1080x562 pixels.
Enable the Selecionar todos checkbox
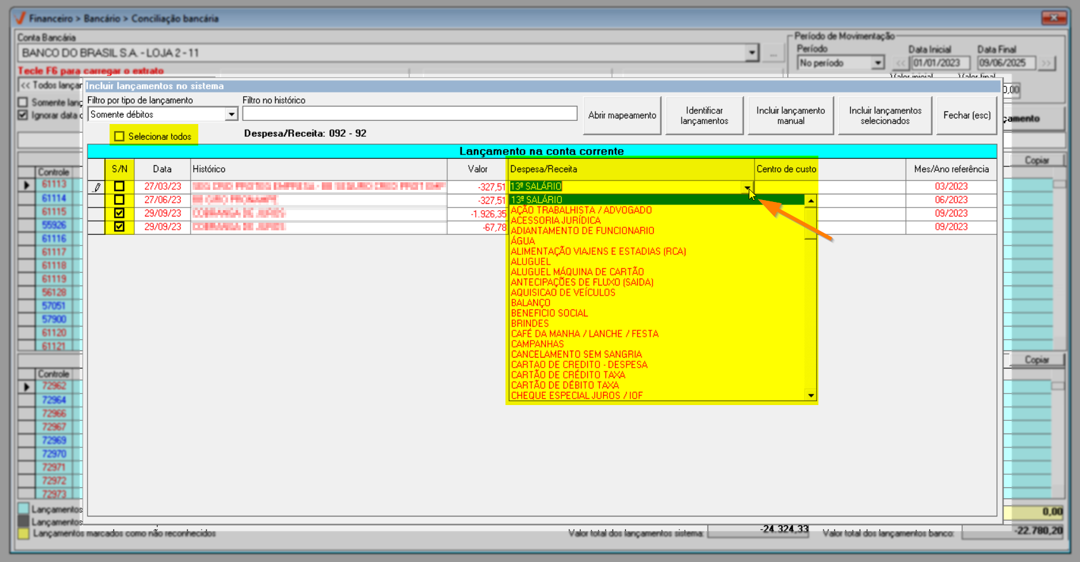[x=119, y=136]
